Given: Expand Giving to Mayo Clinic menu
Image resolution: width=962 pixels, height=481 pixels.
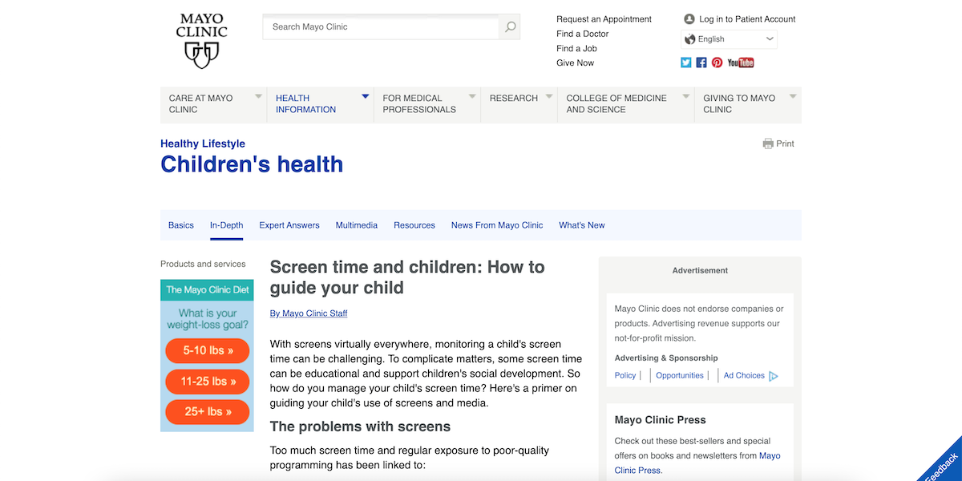Looking at the screenshot, I should 747,104.
